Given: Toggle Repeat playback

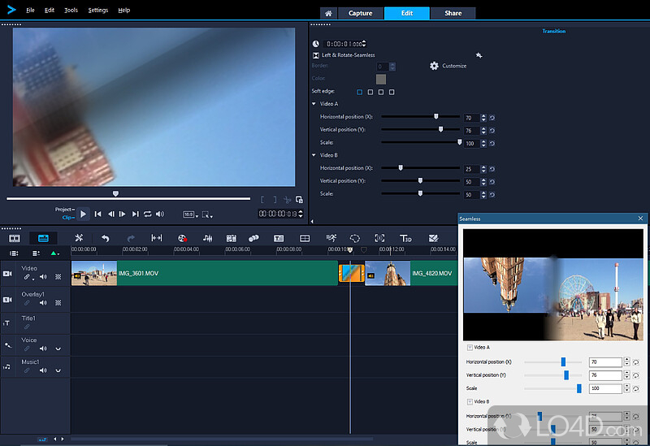Looking at the screenshot, I should [x=148, y=214].
